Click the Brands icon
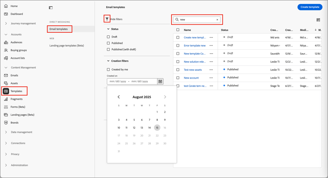 pyautogui.click(x=6, y=123)
